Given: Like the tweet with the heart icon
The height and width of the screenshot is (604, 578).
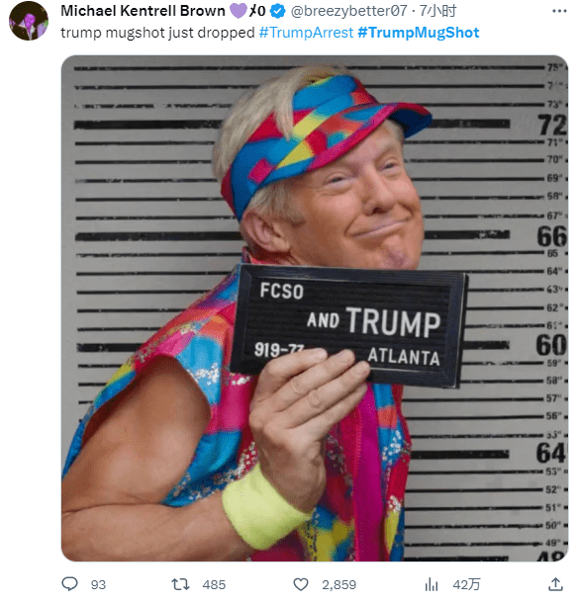Looking at the screenshot, I should [301, 584].
